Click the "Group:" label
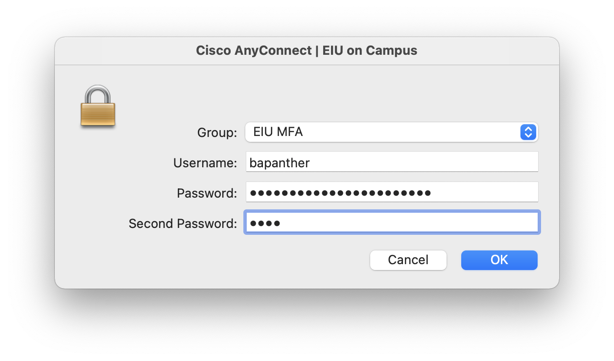The height and width of the screenshot is (361, 614). (x=217, y=133)
